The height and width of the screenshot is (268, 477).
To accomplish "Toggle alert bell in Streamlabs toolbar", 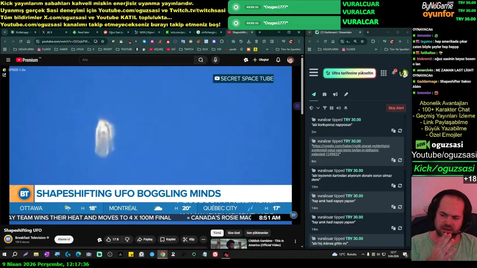I will tap(346, 108).
